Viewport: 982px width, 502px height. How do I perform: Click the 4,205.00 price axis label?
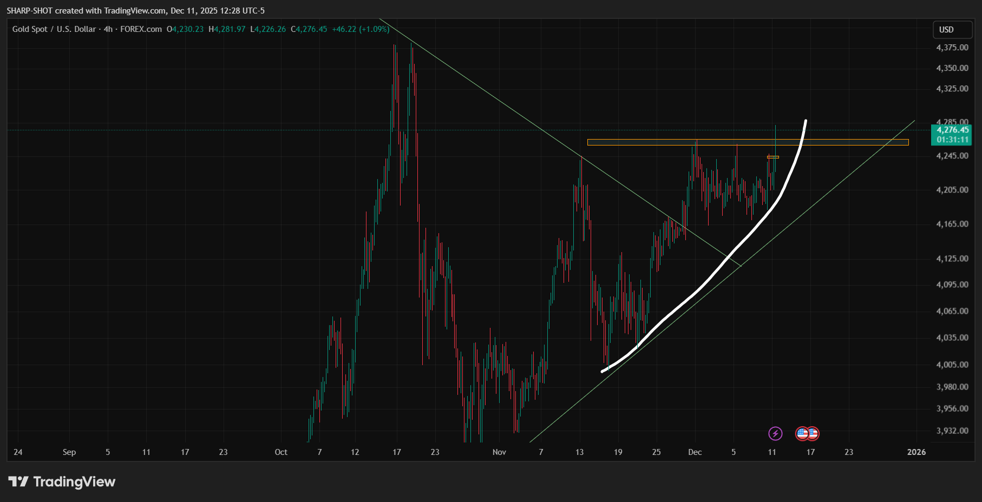point(952,190)
